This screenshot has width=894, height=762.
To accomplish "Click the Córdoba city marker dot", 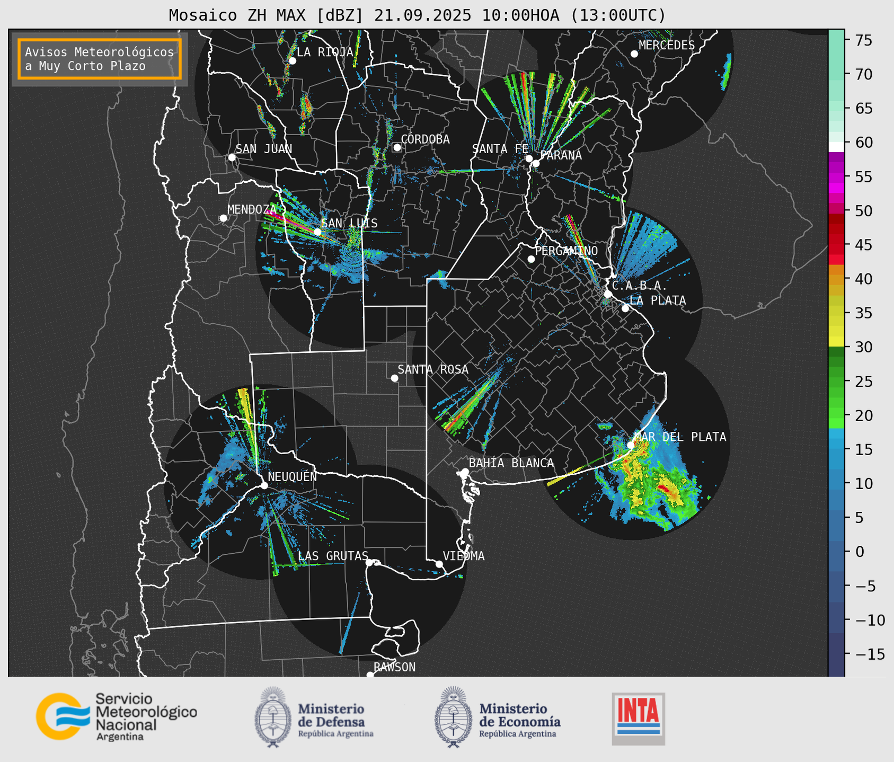I will click(x=397, y=147).
